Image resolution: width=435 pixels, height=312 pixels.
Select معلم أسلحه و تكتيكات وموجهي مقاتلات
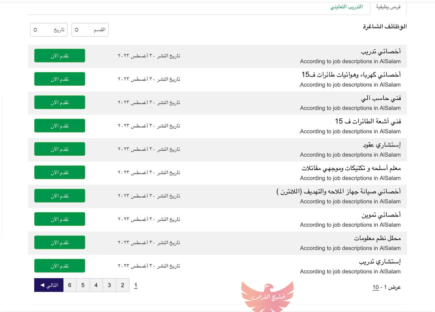351,168
